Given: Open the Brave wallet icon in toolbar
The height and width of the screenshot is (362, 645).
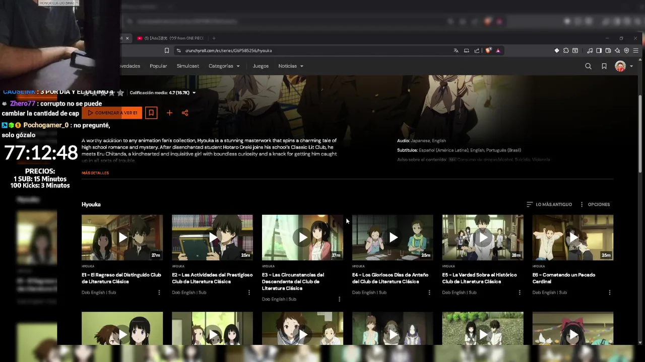Looking at the screenshot, I should coord(608,50).
